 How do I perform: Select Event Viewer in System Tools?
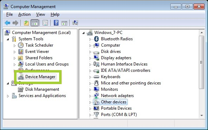(x=37, y=52)
